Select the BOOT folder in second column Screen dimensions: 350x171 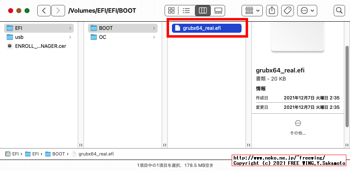pyautogui.click(x=123, y=28)
